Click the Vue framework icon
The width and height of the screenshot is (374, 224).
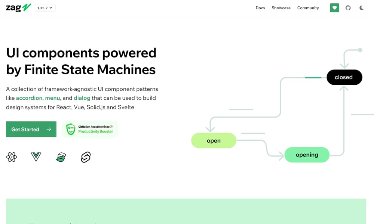[36, 157]
